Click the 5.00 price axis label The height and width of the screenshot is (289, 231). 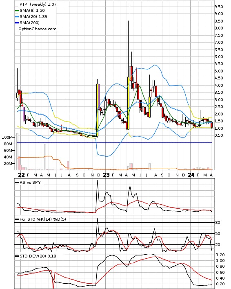[x=219, y=71]
